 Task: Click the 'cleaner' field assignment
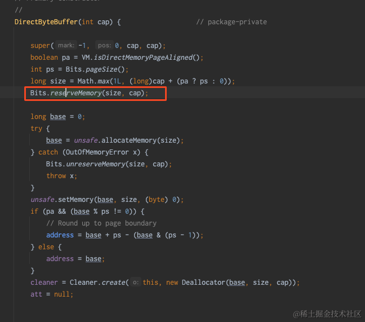pyautogui.click(x=44, y=283)
